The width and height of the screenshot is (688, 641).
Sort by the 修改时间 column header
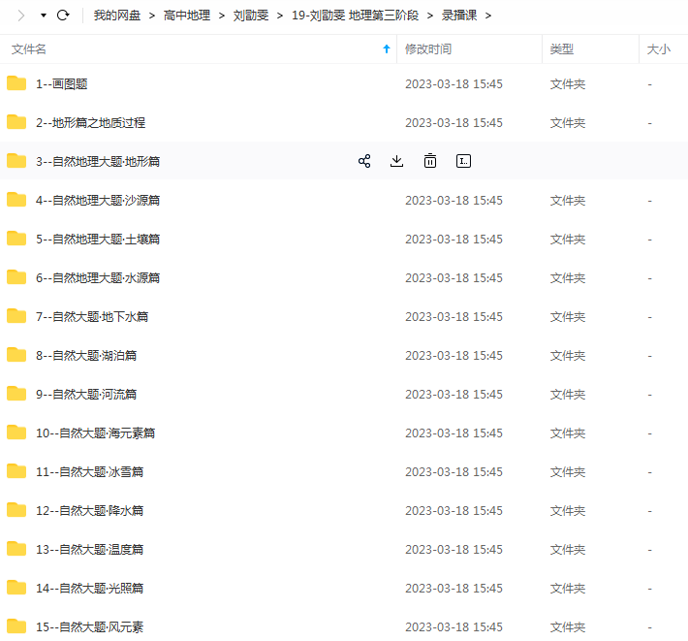[x=427, y=48]
